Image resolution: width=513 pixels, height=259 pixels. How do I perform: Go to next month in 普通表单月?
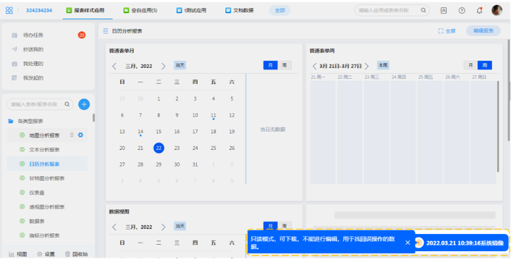[x=163, y=66]
